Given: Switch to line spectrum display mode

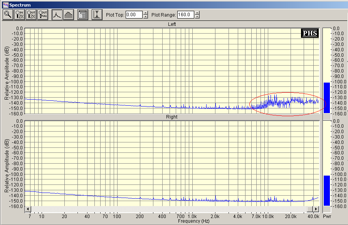Looking at the screenshot, I should 57,15.
